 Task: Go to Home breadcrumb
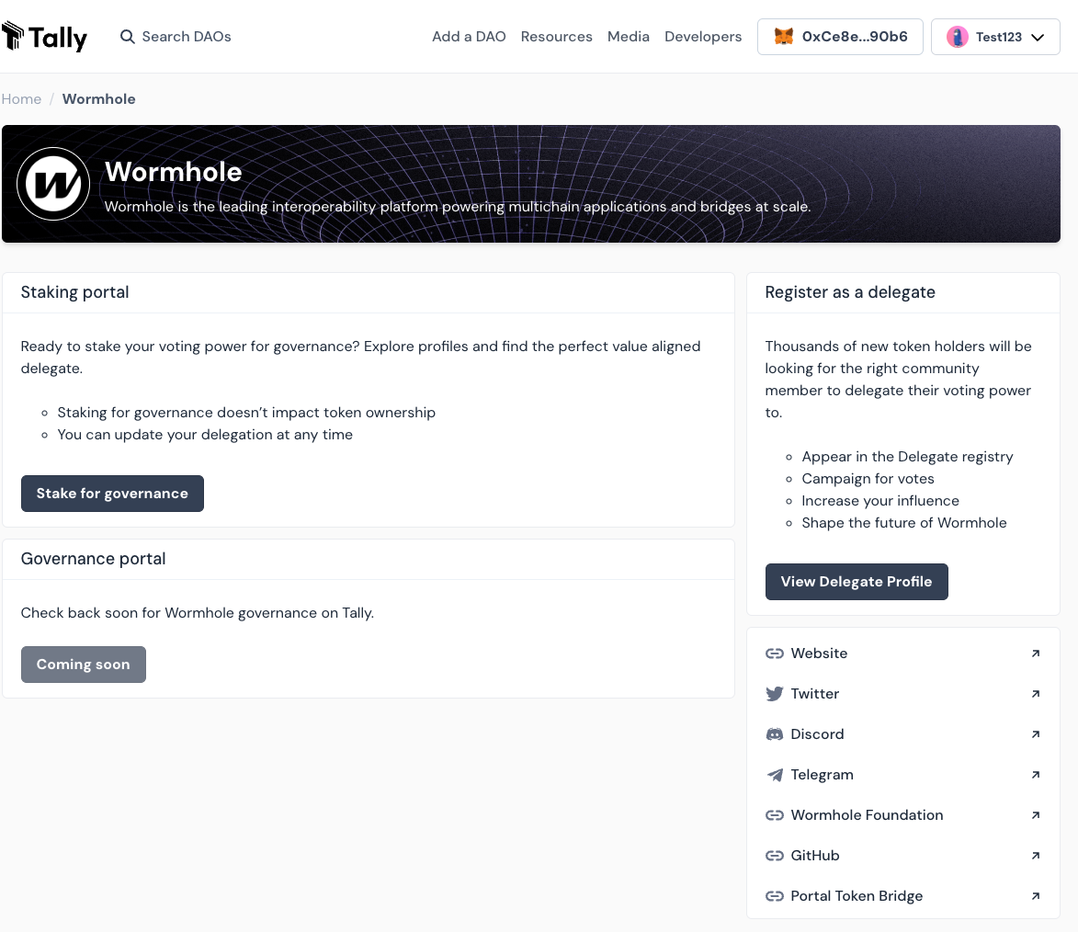pos(21,99)
